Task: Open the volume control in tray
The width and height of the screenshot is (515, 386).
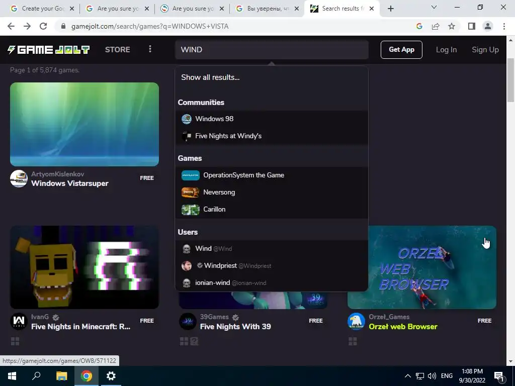Action: [432, 376]
